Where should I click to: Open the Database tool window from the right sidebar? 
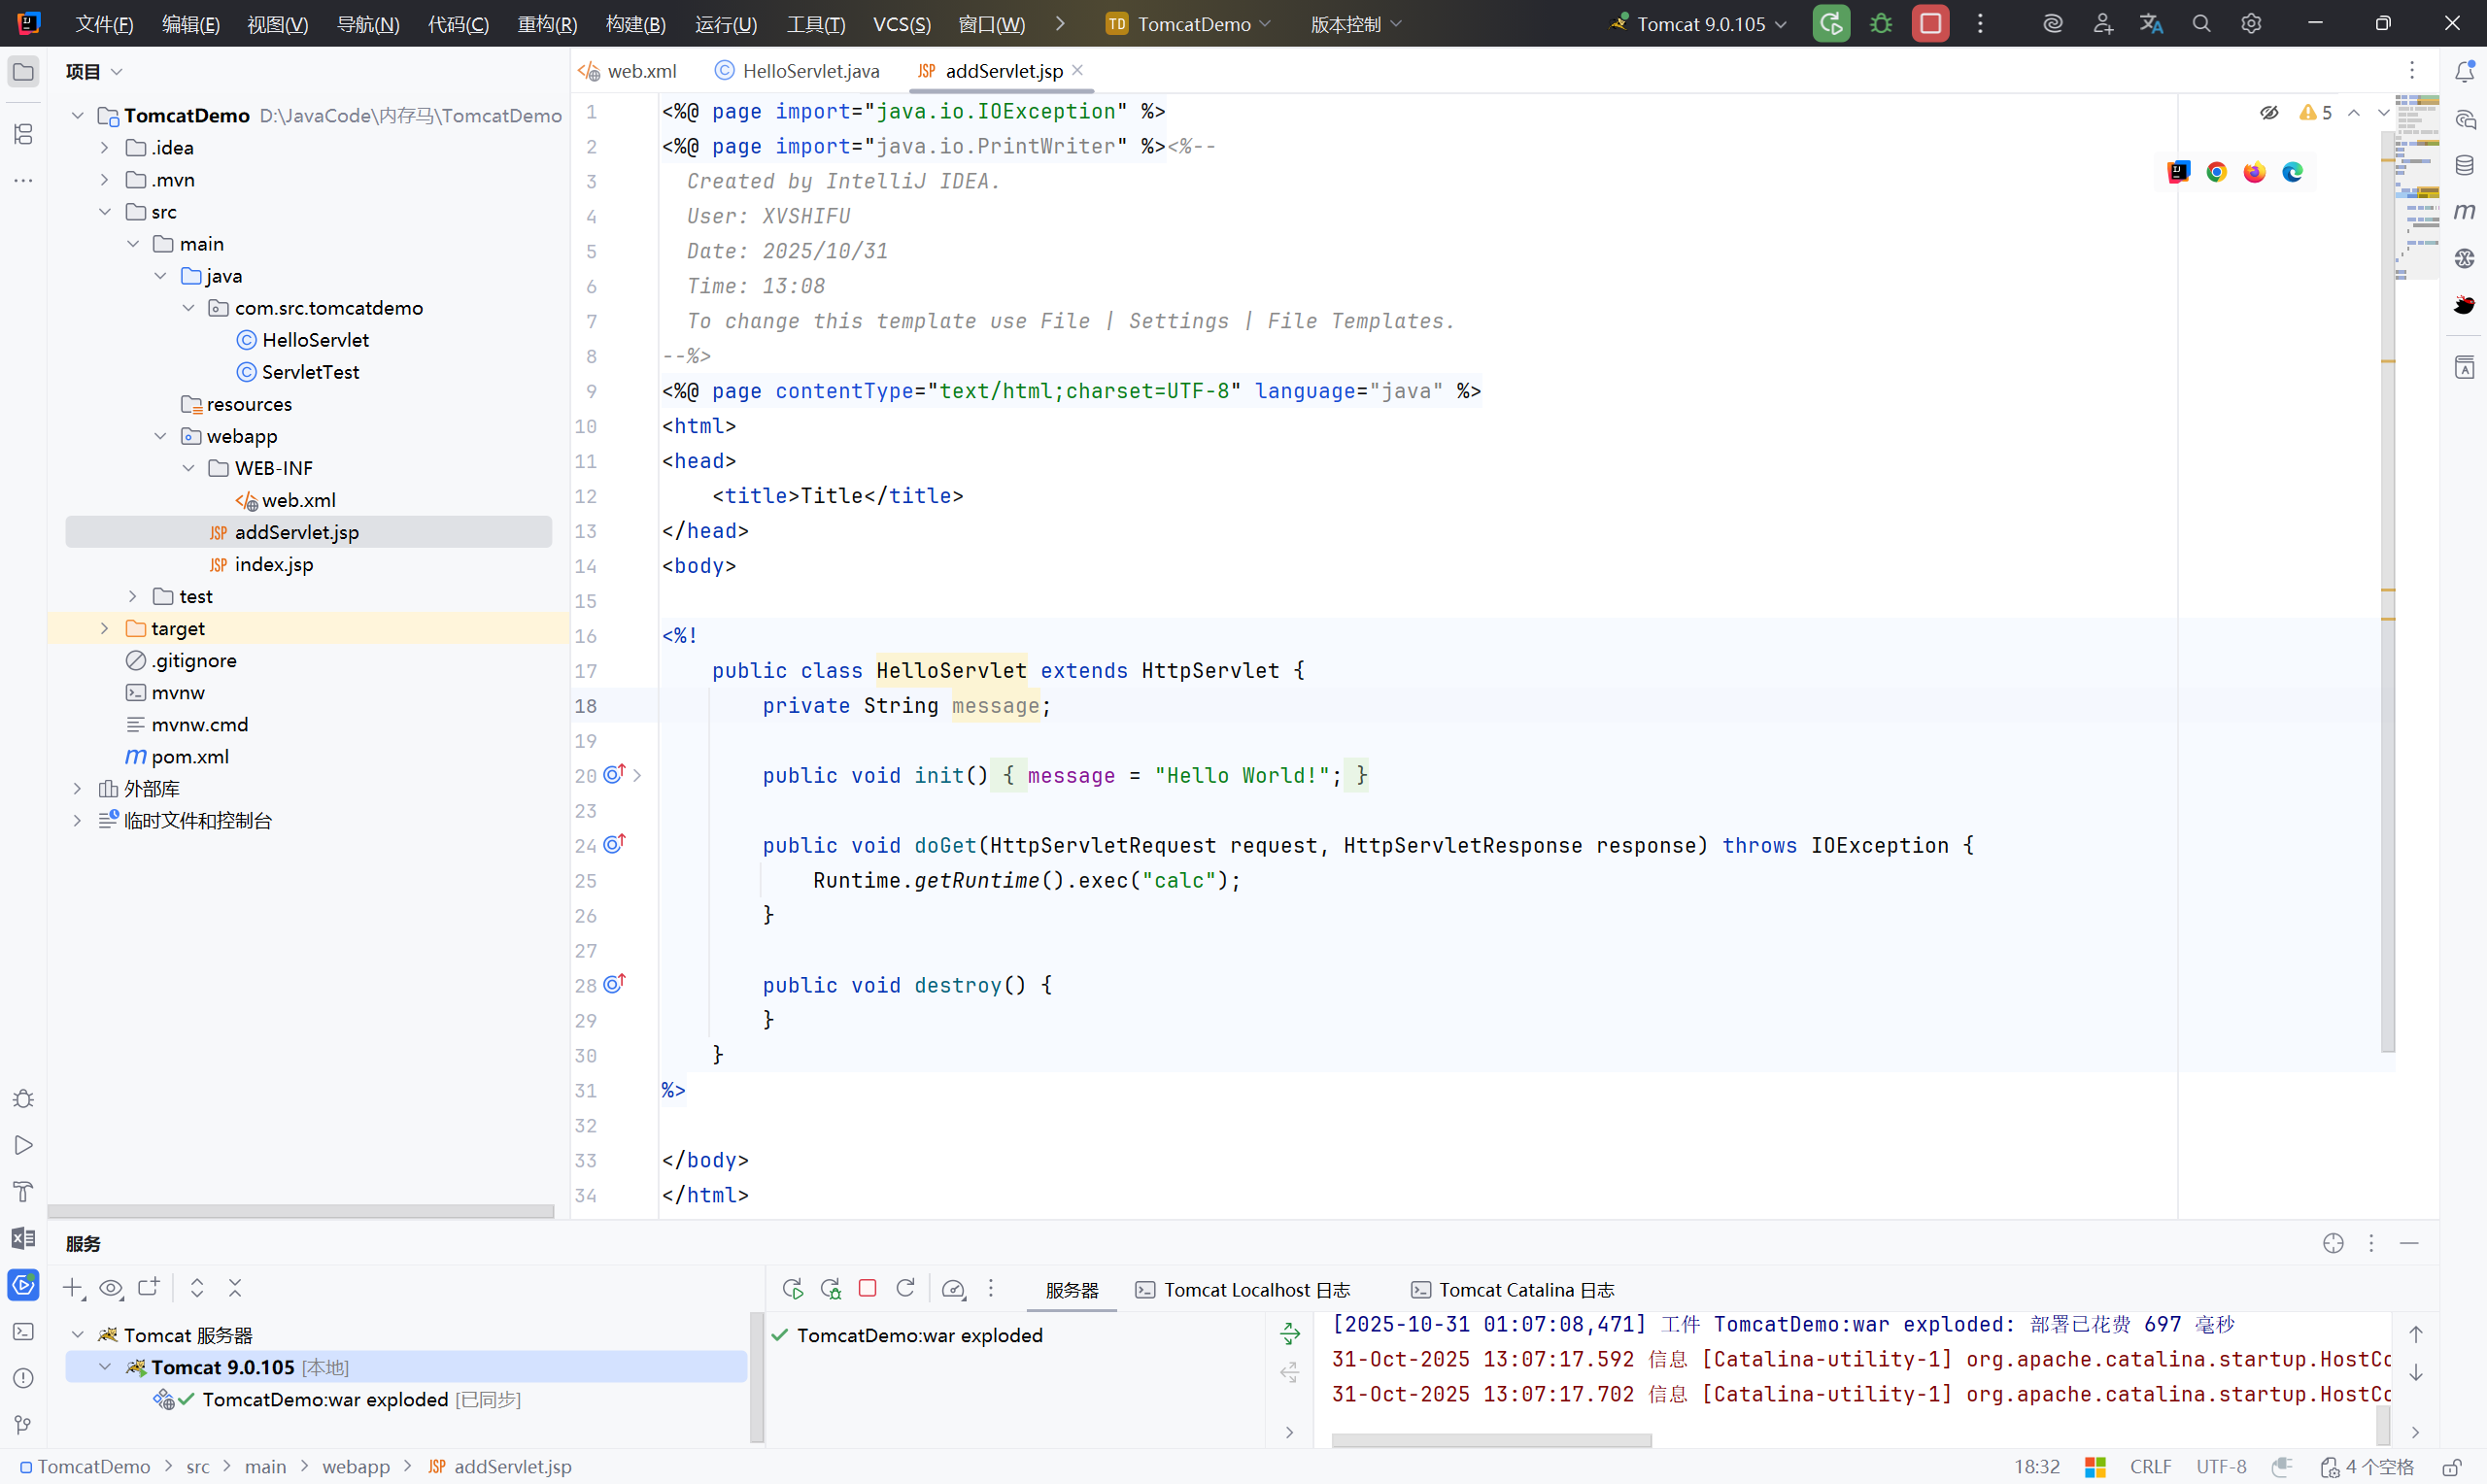click(2464, 165)
